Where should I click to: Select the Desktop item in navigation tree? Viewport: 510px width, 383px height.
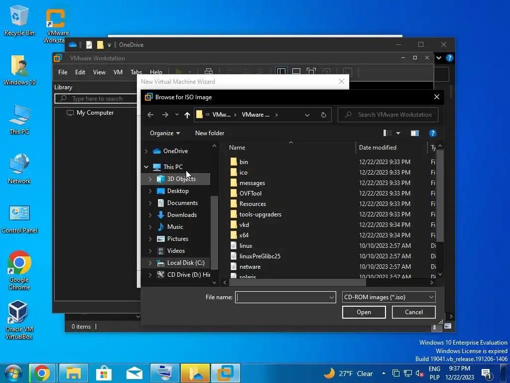pos(178,191)
